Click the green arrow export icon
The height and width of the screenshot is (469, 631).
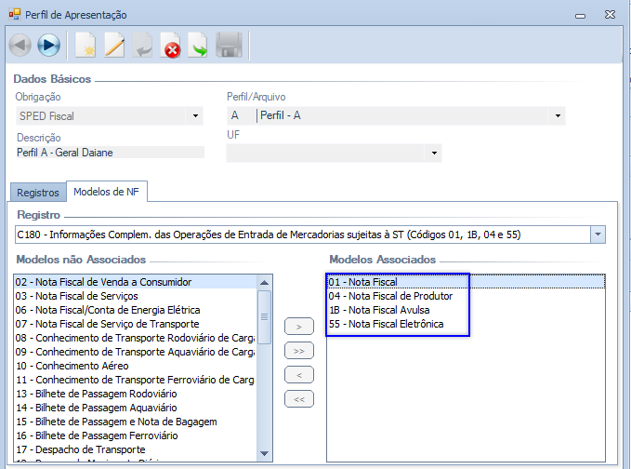(198, 45)
